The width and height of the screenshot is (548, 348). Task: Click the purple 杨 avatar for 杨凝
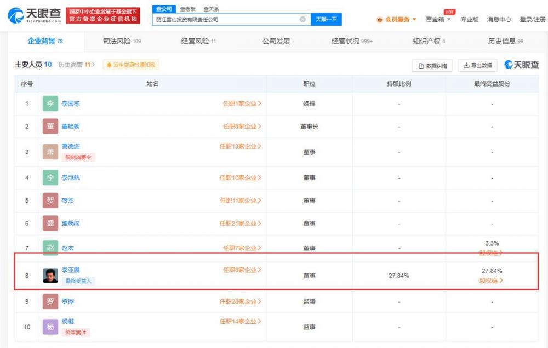[50, 327]
